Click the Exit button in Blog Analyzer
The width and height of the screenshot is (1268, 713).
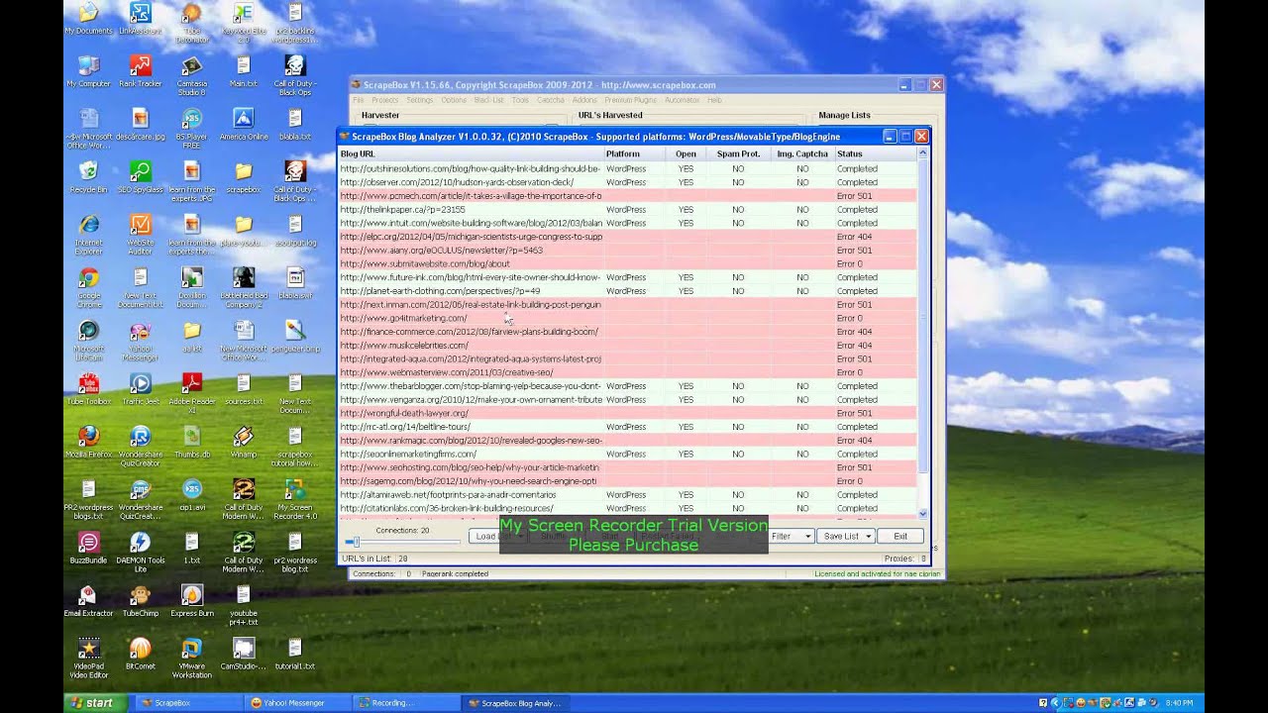click(x=900, y=536)
